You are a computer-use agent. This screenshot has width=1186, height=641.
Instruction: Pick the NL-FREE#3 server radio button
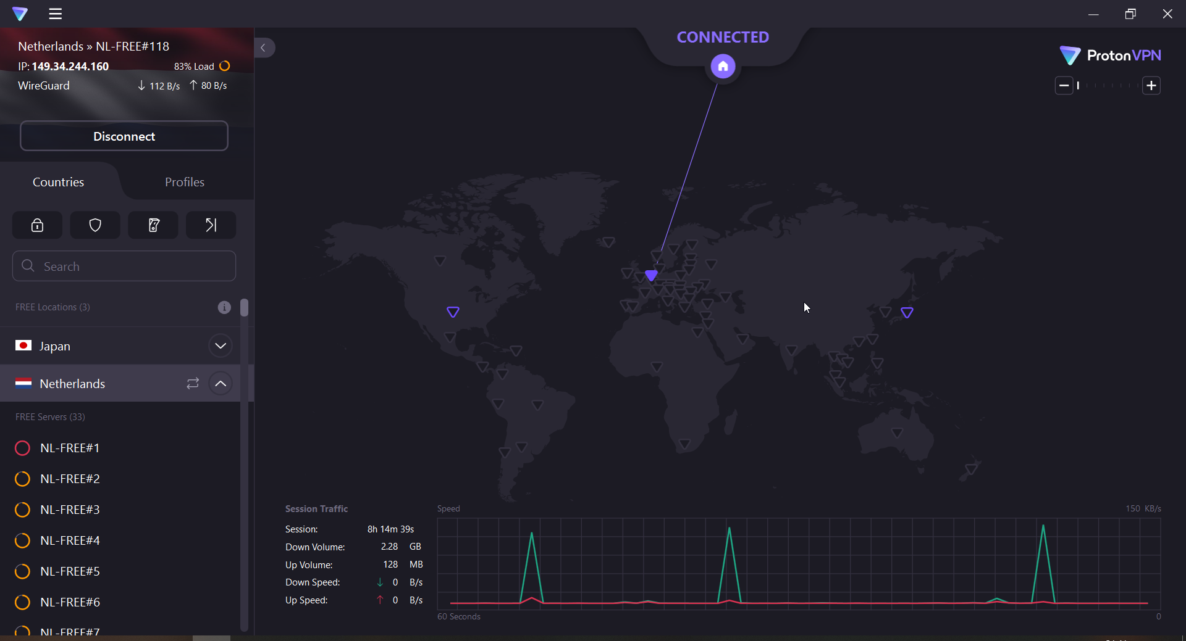pyautogui.click(x=22, y=510)
